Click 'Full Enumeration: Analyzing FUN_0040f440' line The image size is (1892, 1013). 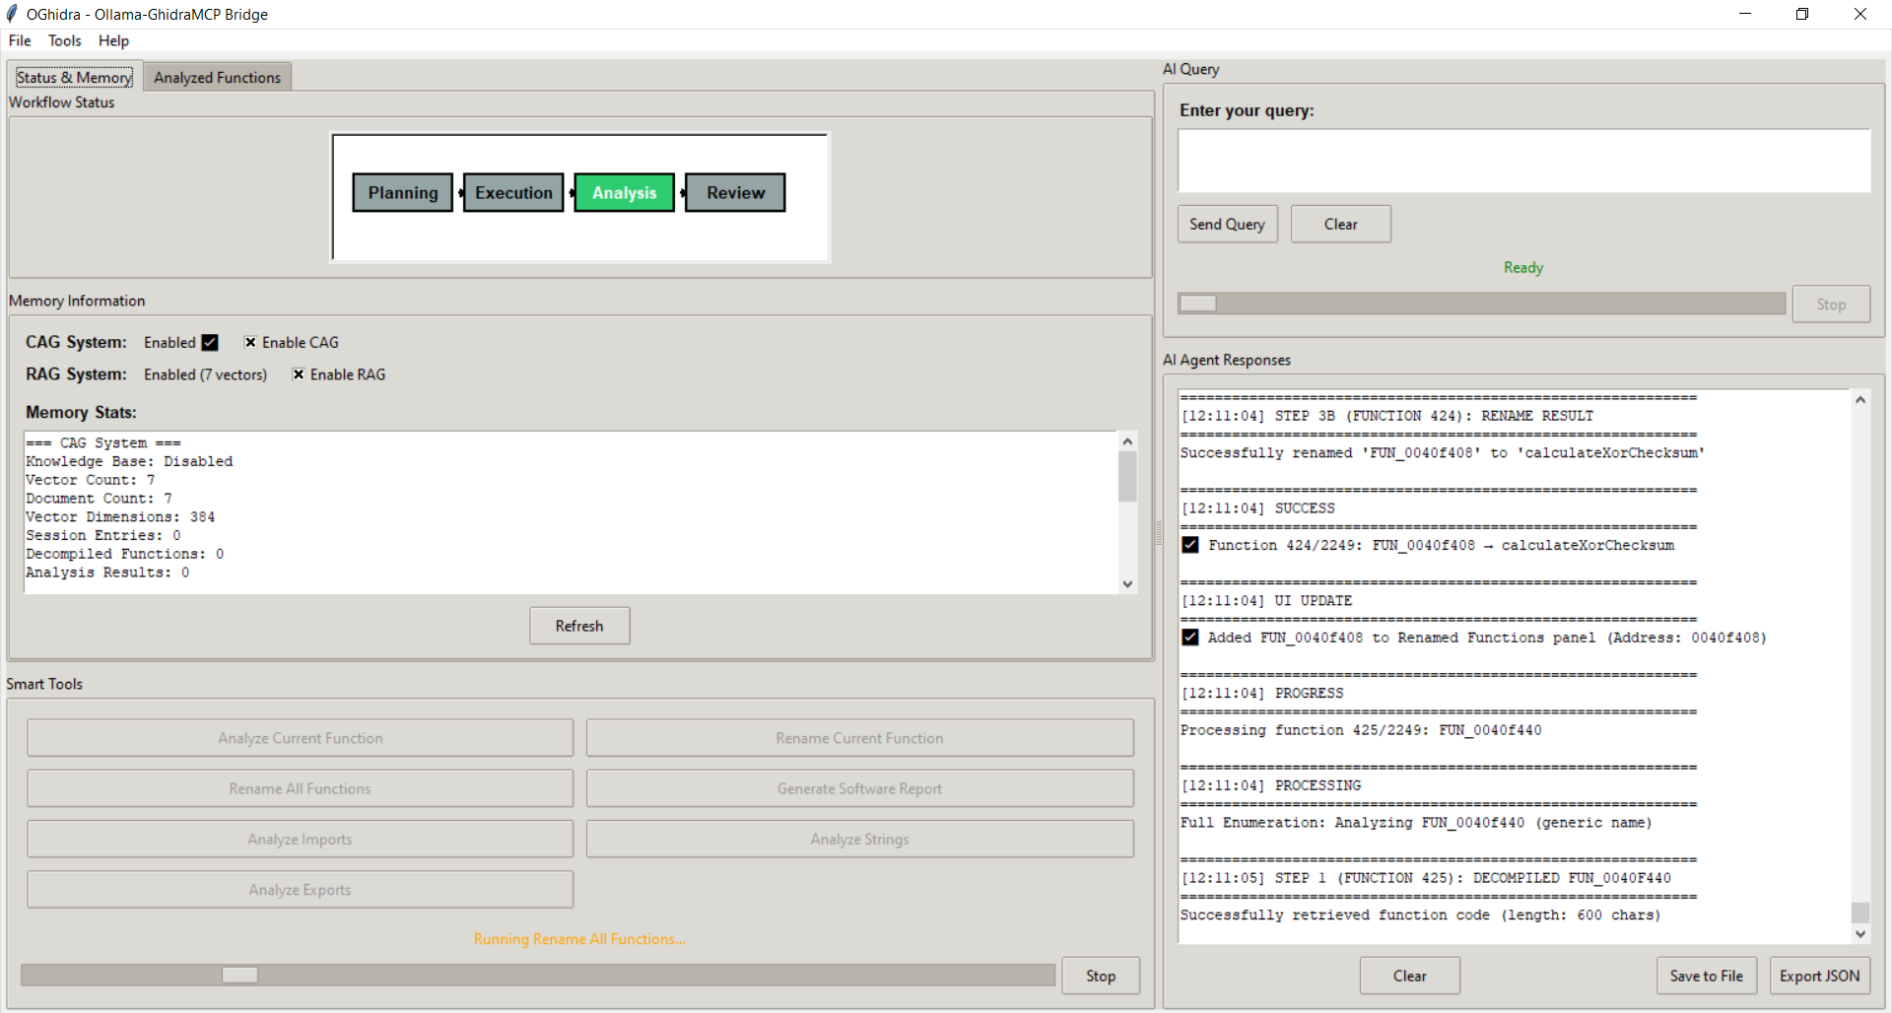point(1416,823)
